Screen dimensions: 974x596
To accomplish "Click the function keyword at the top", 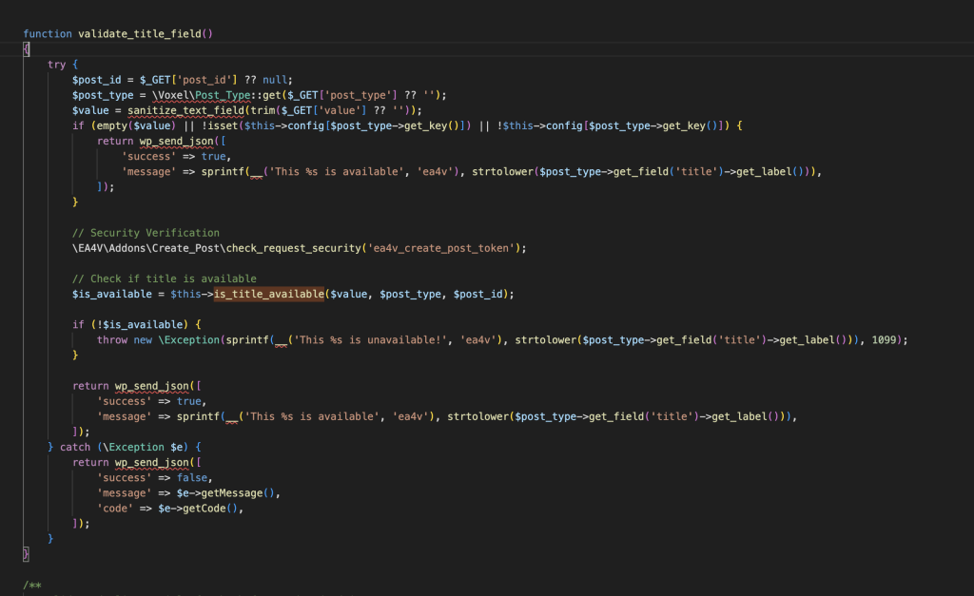I will point(48,33).
